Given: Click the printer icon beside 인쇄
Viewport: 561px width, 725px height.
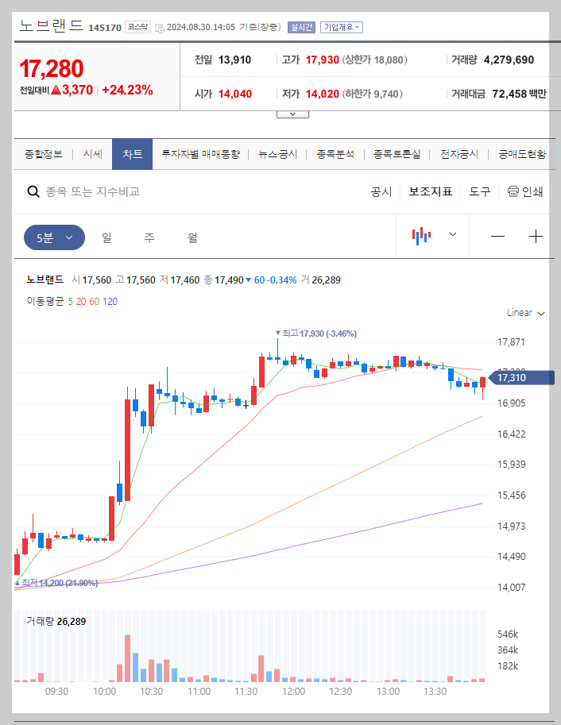Looking at the screenshot, I should (x=515, y=191).
